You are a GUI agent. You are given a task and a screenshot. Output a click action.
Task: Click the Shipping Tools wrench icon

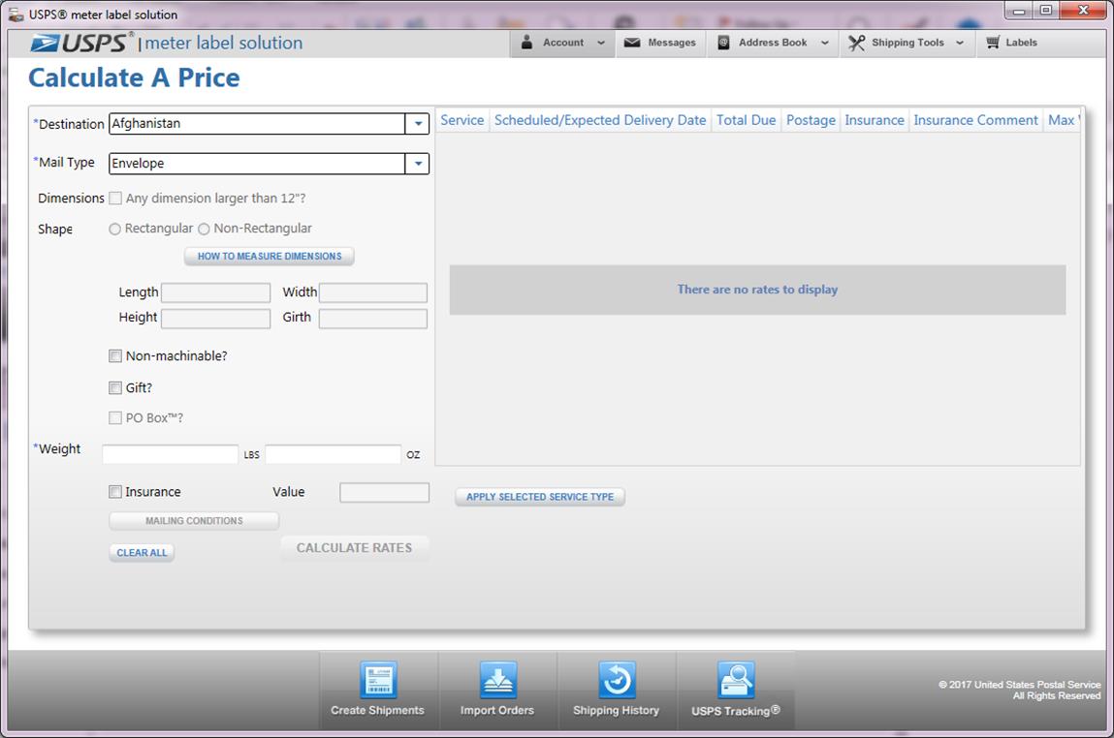[856, 43]
